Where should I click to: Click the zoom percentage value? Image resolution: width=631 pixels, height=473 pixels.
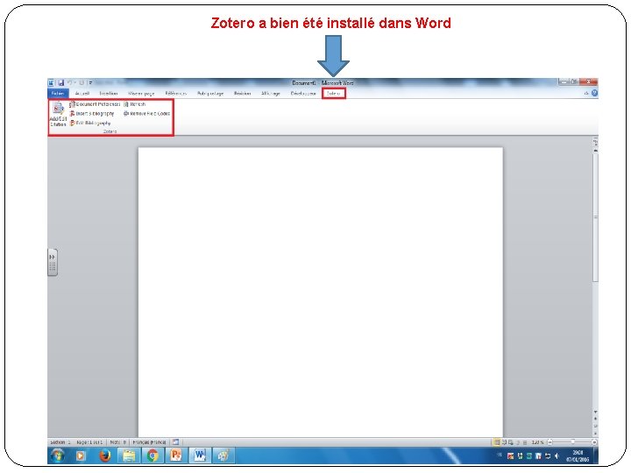point(537,442)
